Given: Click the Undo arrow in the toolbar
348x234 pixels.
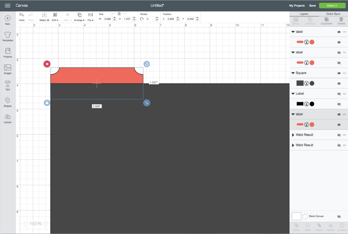Looking at the screenshot, I should (22, 15).
